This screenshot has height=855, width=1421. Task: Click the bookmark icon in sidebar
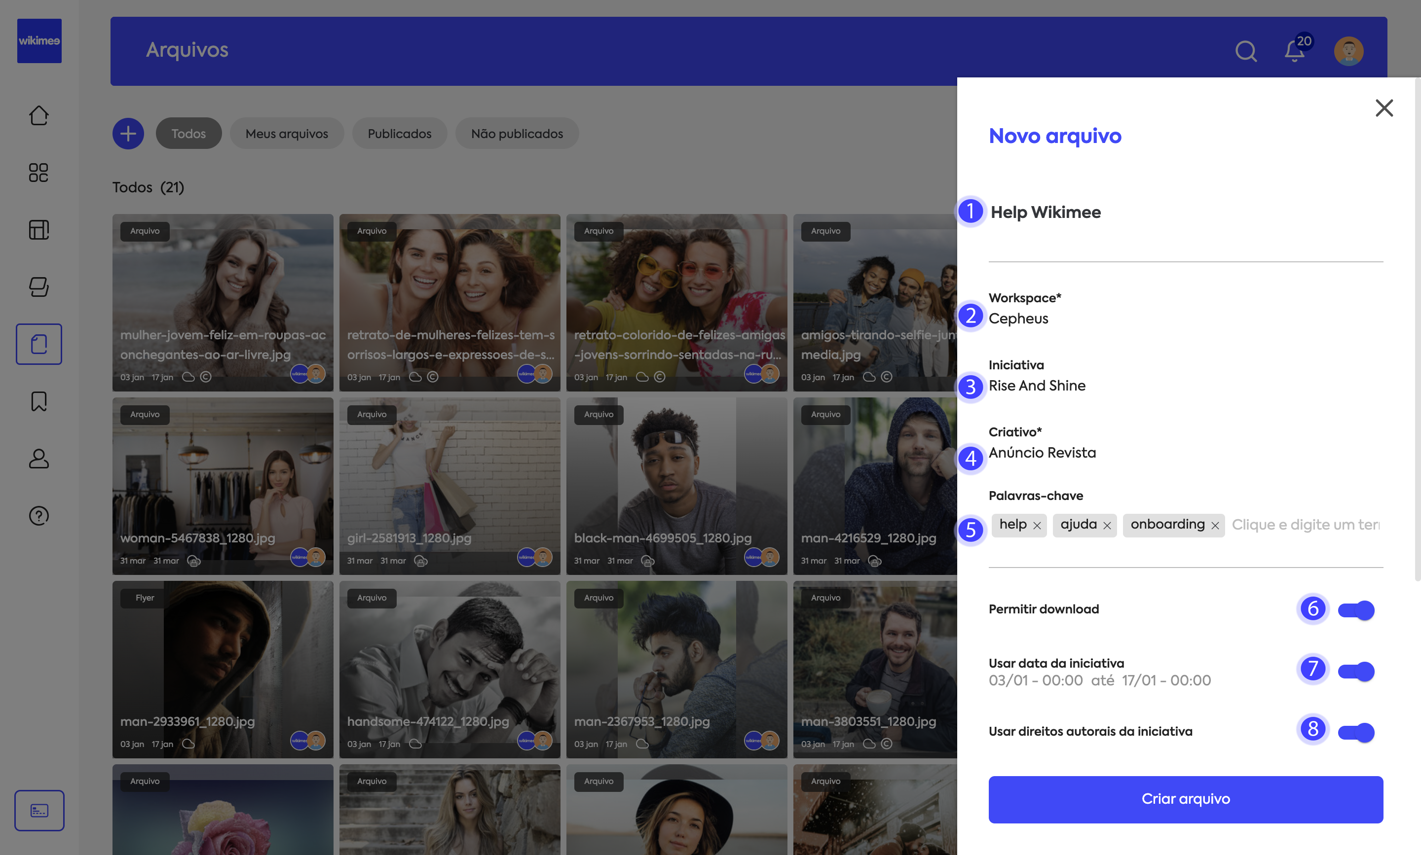38,401
